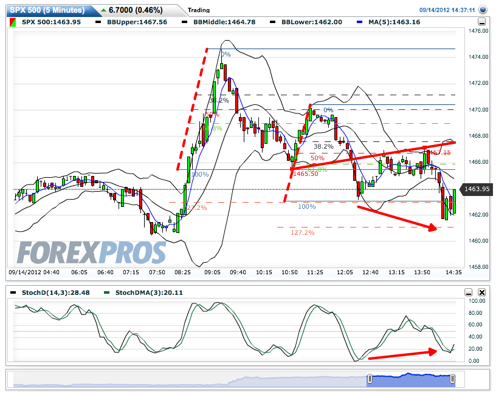Minimize the main price chart panel
496x395 pixels.
click(482, 22)
